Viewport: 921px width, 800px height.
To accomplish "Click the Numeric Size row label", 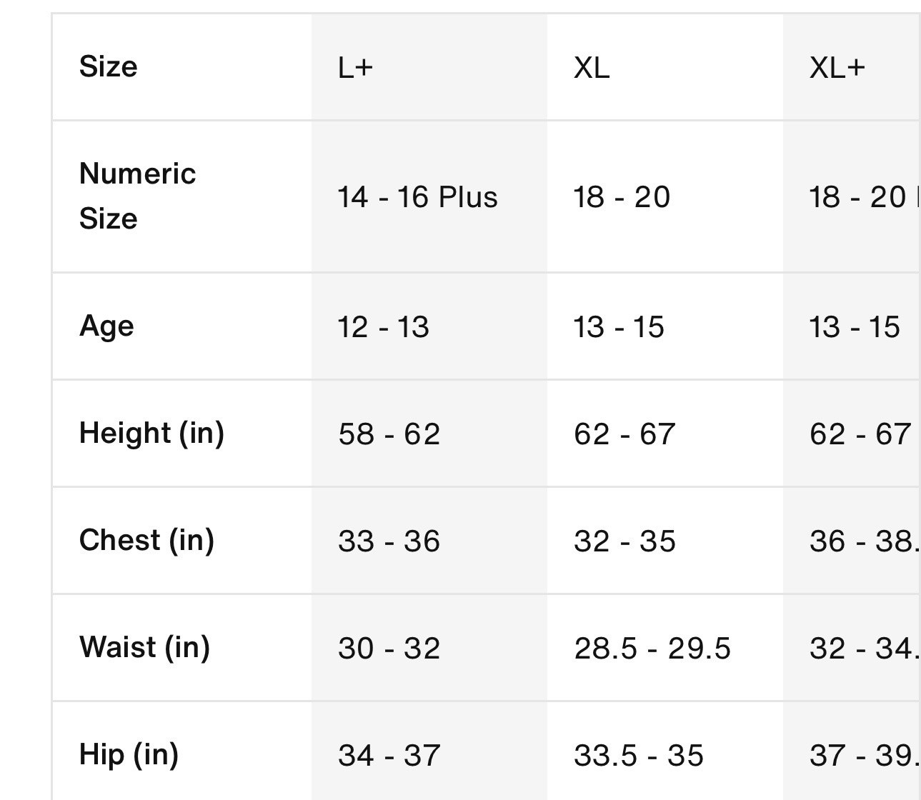I will [181, 196].
